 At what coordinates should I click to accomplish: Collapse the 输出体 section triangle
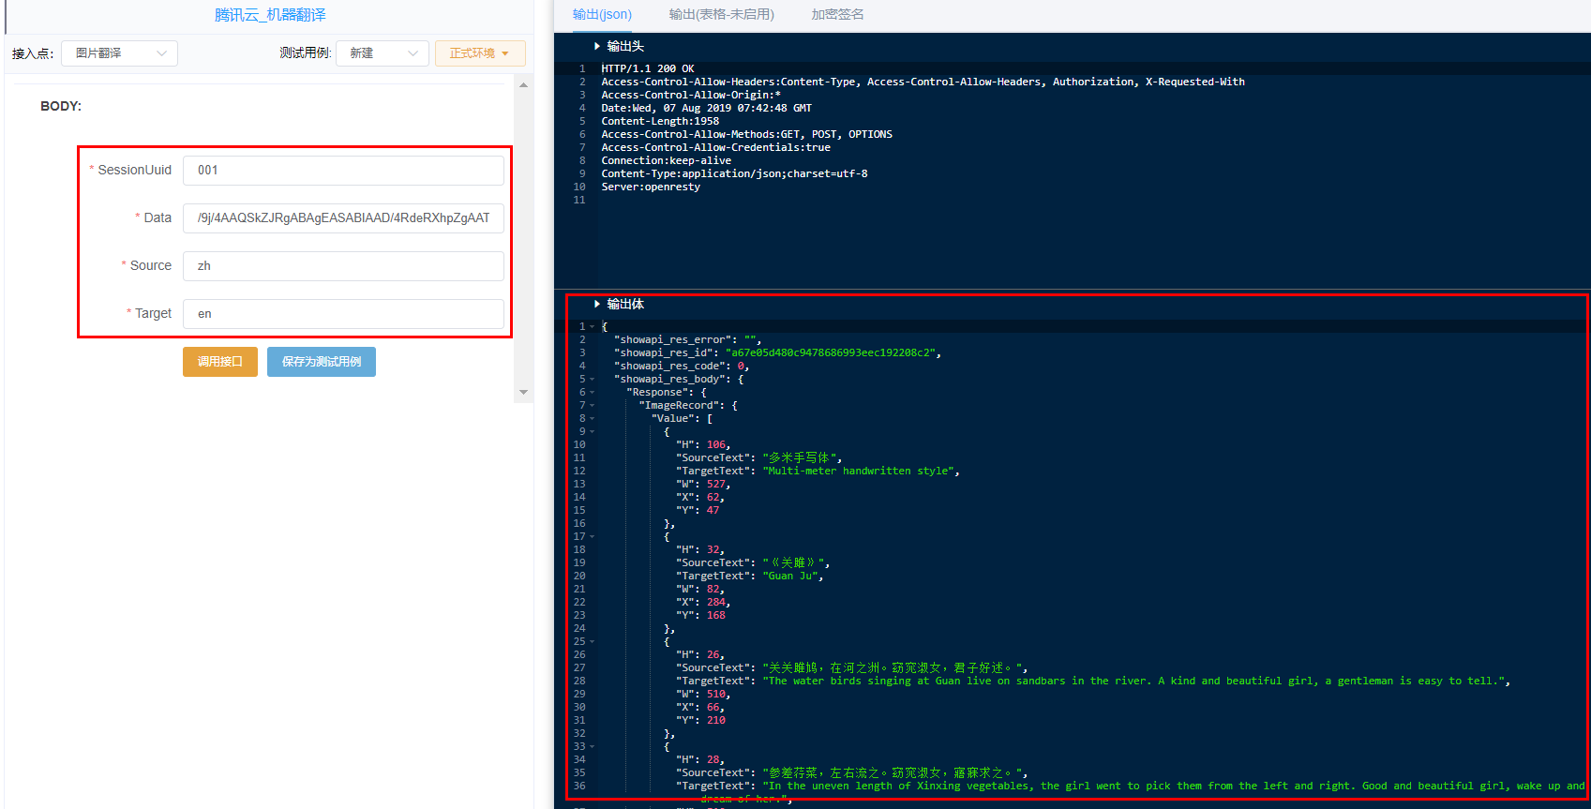(x=597, y=304)
